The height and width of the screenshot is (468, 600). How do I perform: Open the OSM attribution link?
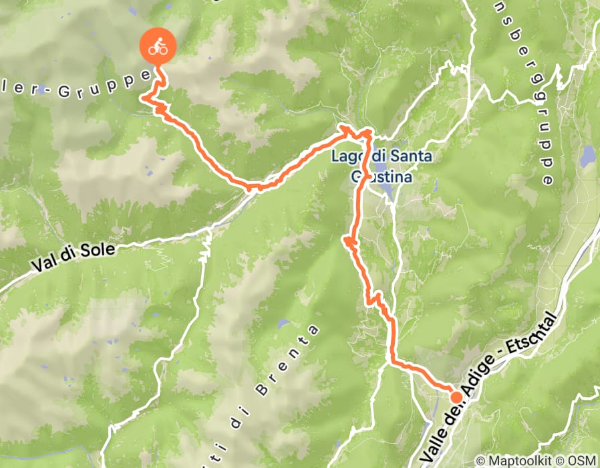click(x=577, y=461)
